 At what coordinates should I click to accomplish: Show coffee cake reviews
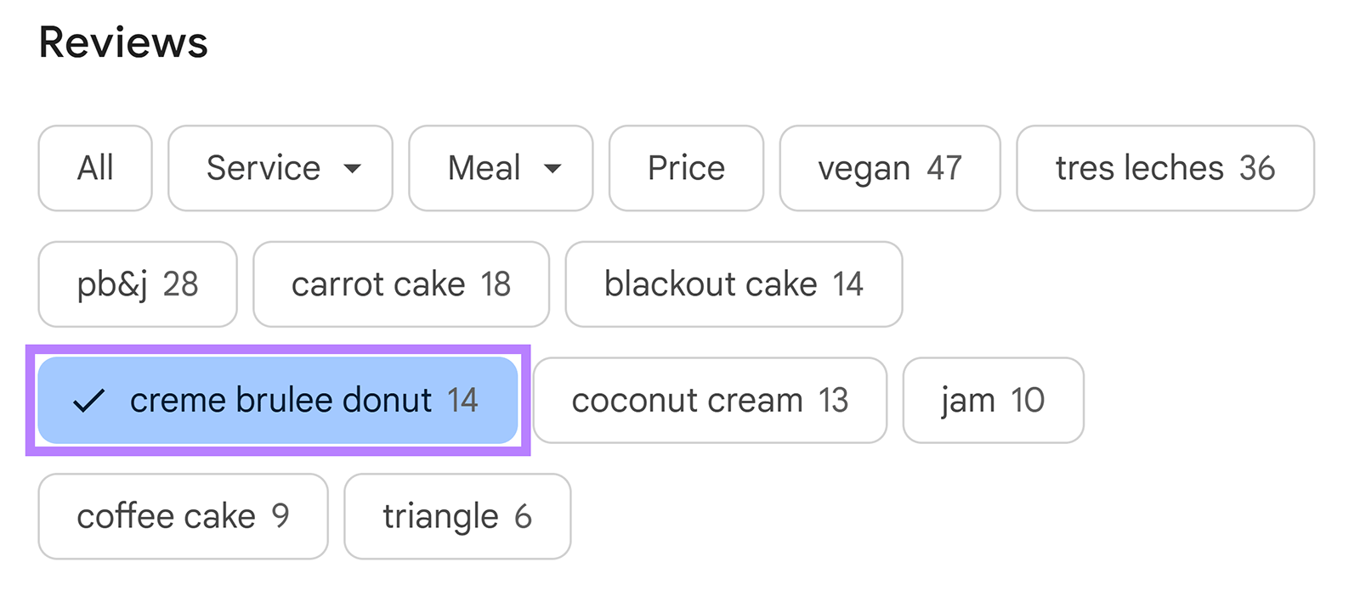pyautogui.click(x=183, y=515)
